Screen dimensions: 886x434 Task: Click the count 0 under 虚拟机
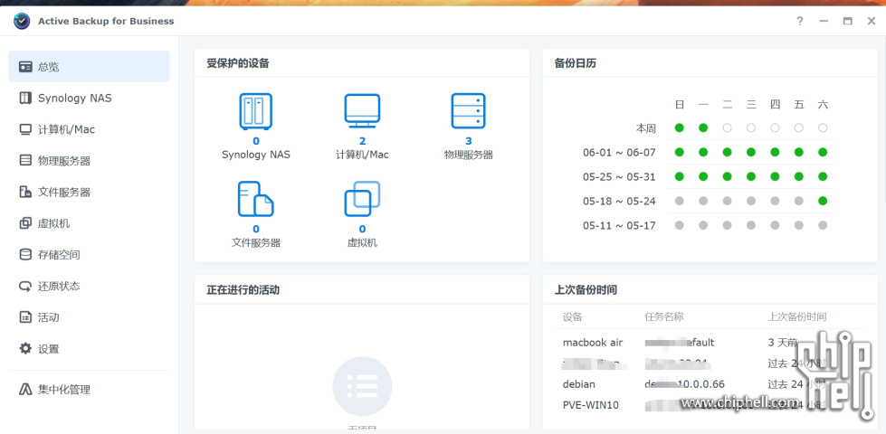pos(362,229)
